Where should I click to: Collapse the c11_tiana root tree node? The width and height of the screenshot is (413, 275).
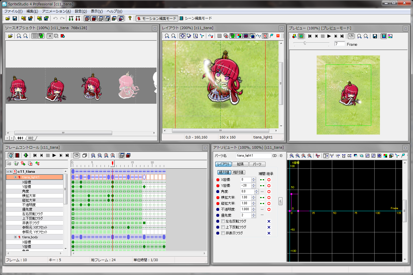8,172
